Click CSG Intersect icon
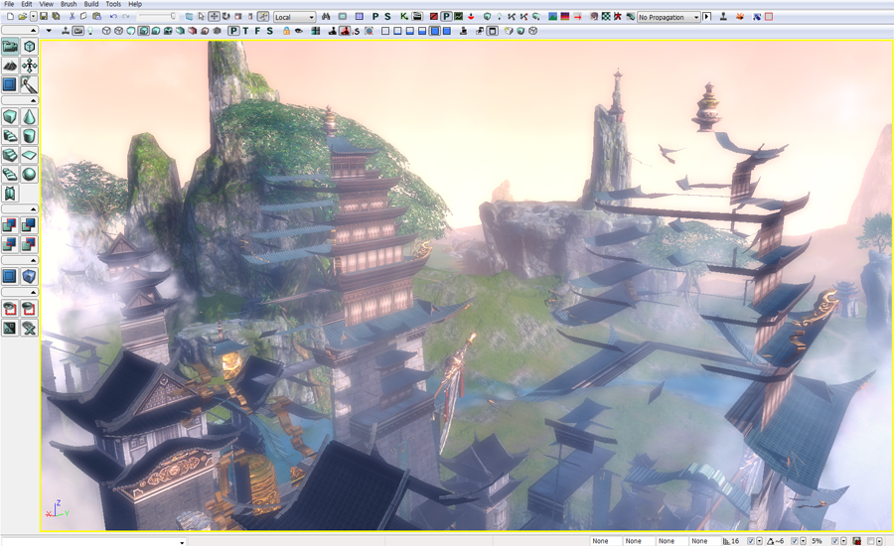 [10, 244]
